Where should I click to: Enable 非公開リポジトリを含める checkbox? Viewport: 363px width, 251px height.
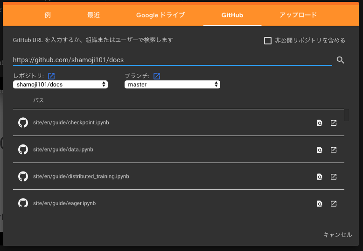click(x=268, y=41)
